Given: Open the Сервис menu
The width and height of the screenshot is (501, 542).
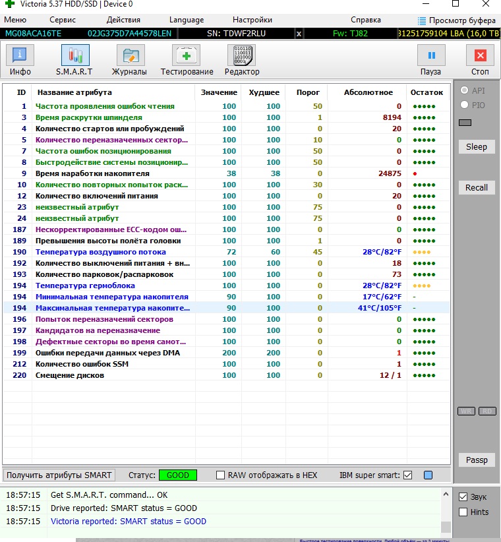Looking at the screenshot, I should coord(62,20).
